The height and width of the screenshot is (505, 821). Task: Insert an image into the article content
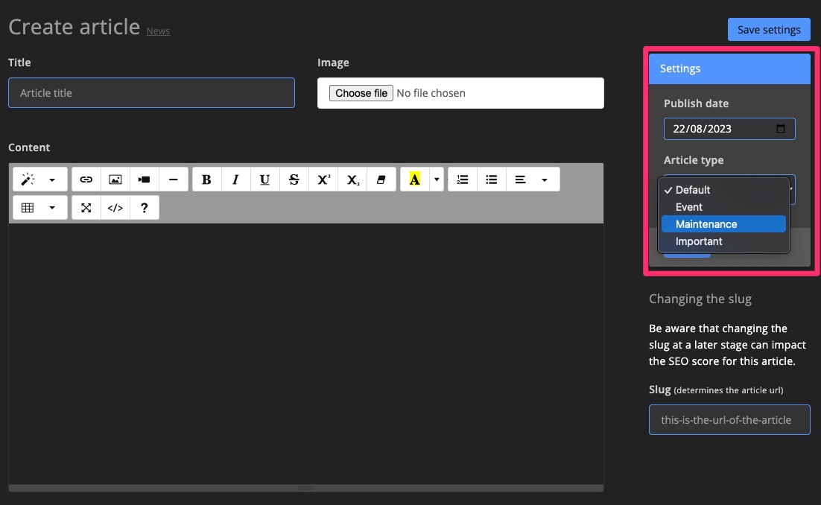tap(115, 179)
